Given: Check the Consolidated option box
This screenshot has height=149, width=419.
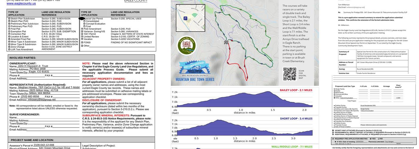Looking at the screenshot, I should coord(84,21).
